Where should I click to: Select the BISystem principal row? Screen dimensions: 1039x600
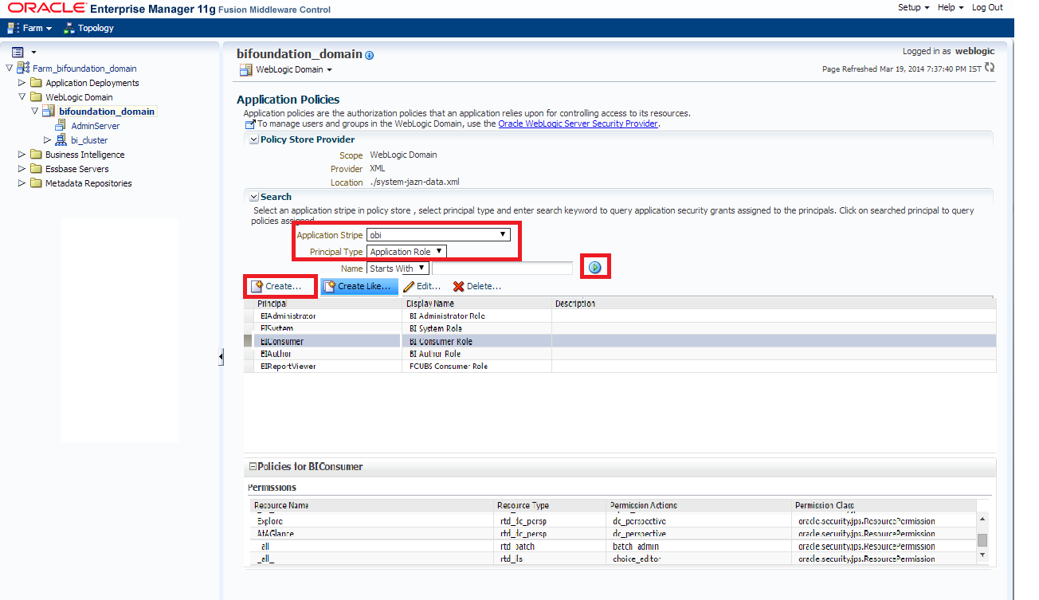tap(620, 328)
